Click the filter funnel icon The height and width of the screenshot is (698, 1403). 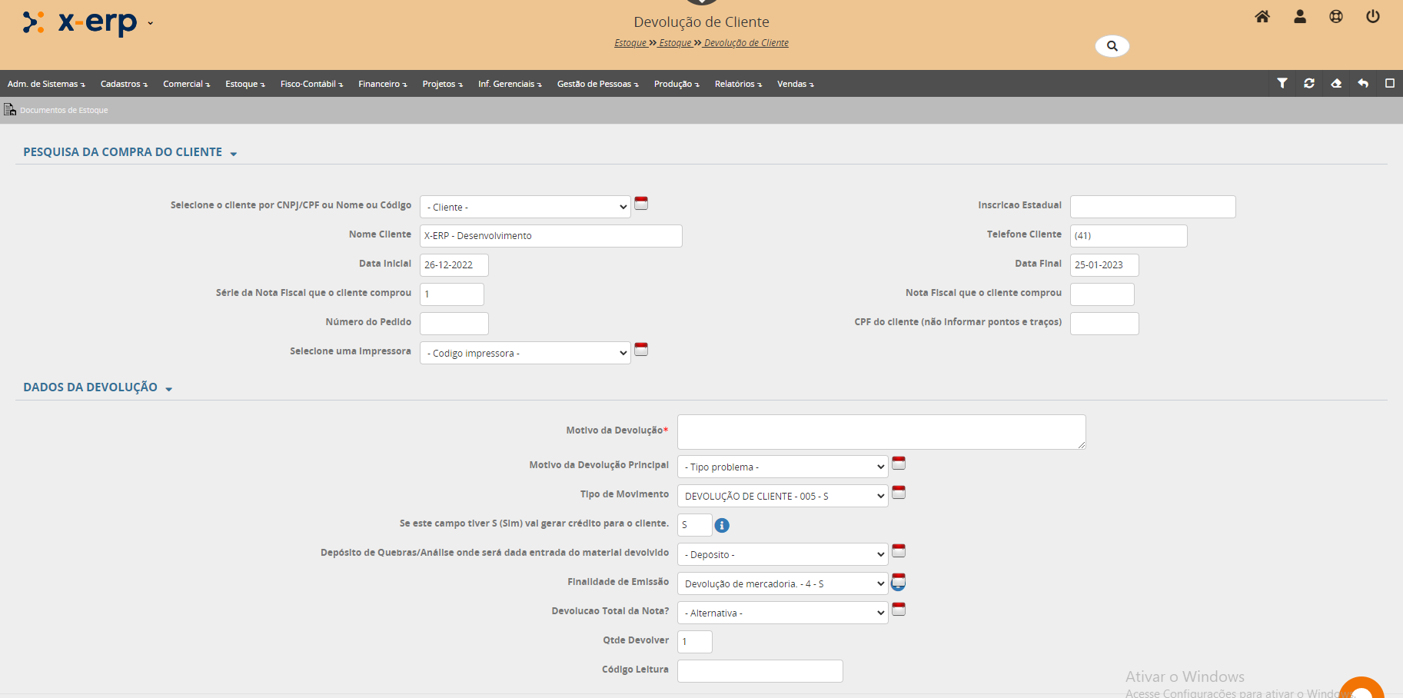click(1282, 83)
